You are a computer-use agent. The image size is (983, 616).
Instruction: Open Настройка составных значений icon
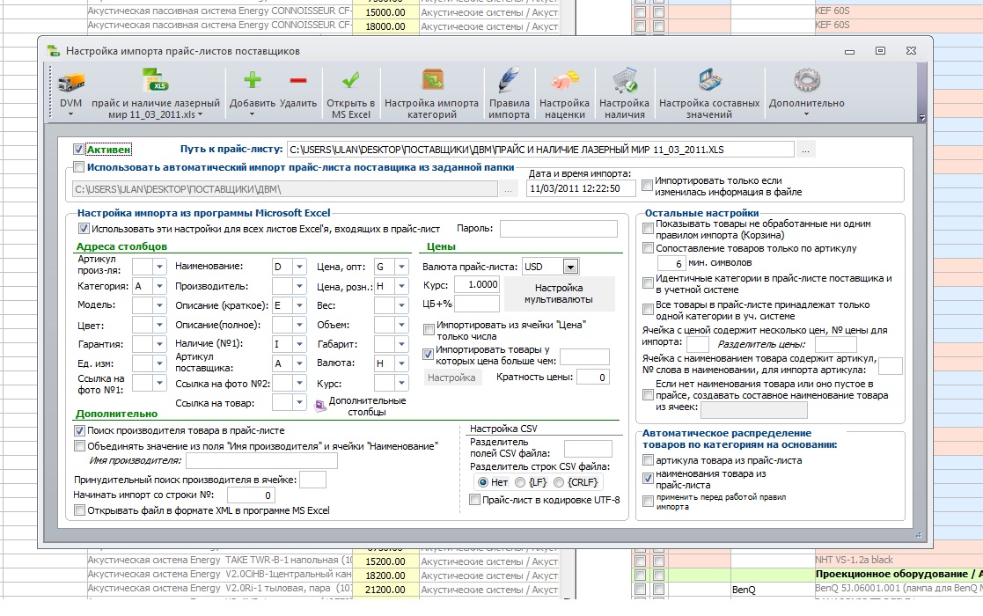tap(709, 81)
